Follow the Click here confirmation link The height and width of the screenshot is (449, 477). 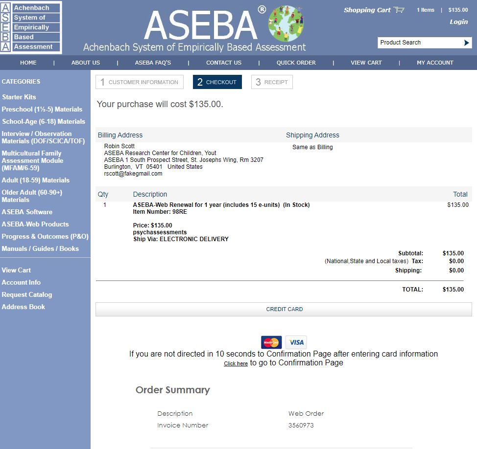235,363
